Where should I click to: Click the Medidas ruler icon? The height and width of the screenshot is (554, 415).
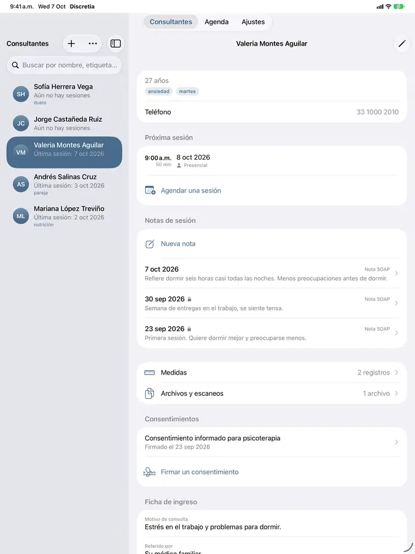150,372
